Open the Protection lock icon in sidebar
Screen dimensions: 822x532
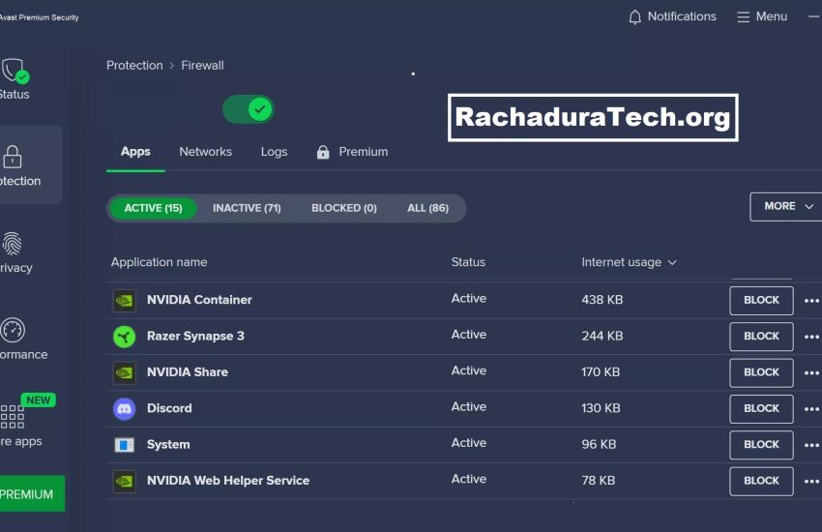point(12,157)
